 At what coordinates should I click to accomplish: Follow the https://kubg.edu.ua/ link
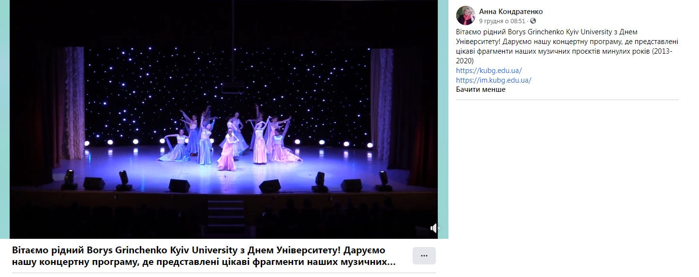[489, 71]
